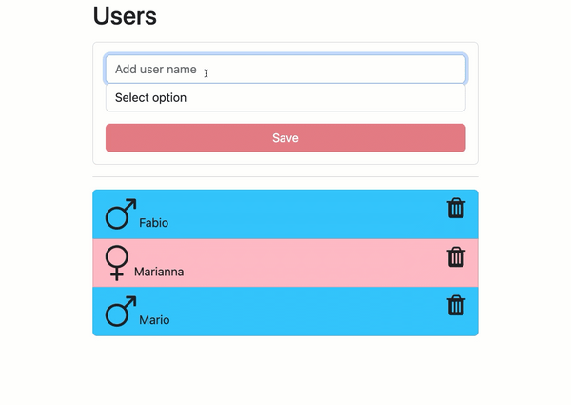Focus the Add user name field
This screenshot has height=405, width=571.
pos(285,70)
